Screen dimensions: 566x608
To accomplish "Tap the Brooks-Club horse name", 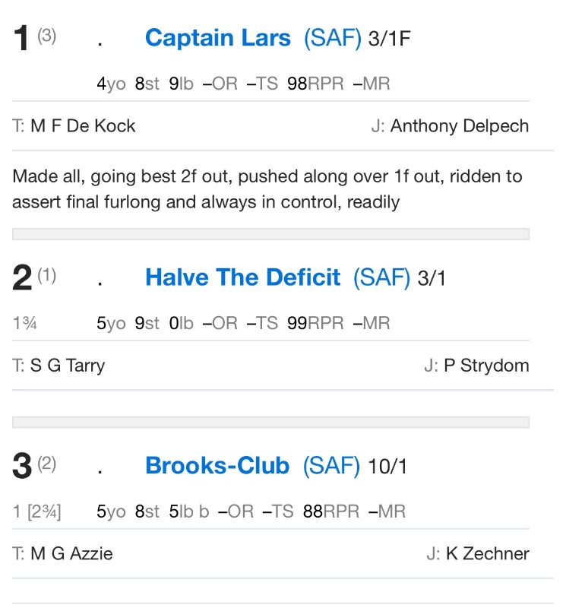I will (x=217, y=466).
